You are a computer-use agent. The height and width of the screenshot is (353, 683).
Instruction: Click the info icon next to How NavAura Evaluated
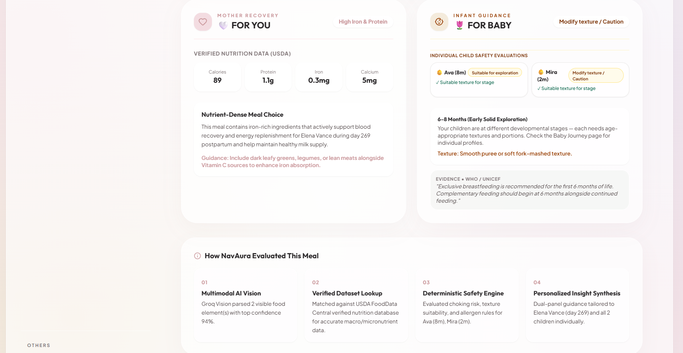197,256
